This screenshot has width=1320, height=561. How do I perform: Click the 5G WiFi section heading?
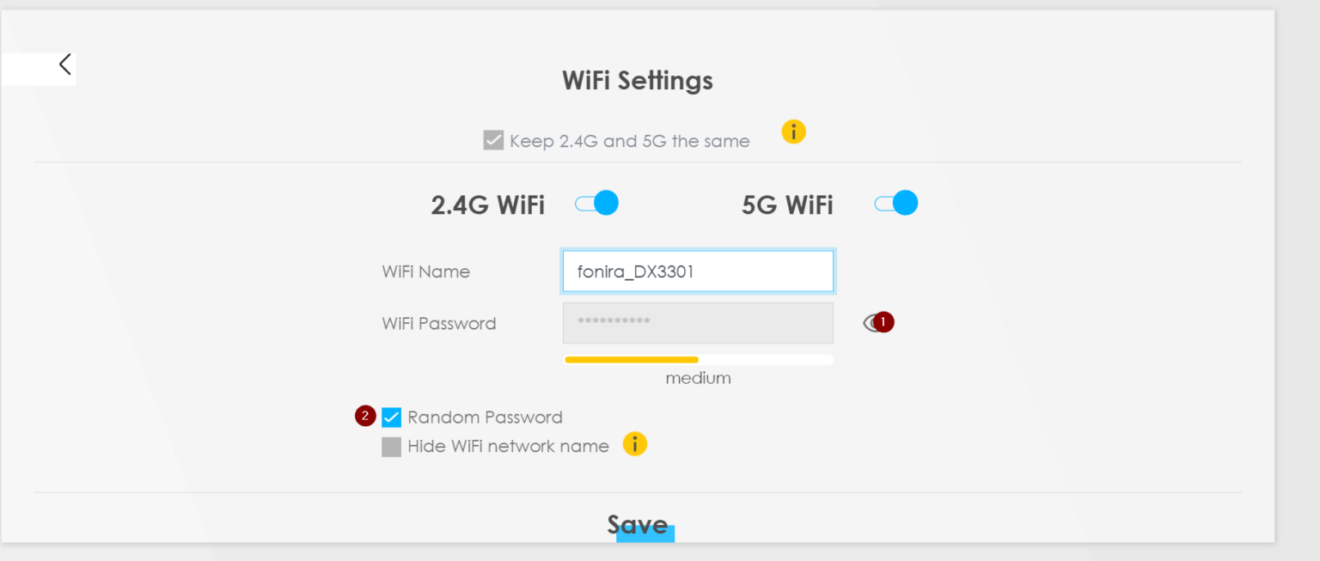(x=787, y=205)
